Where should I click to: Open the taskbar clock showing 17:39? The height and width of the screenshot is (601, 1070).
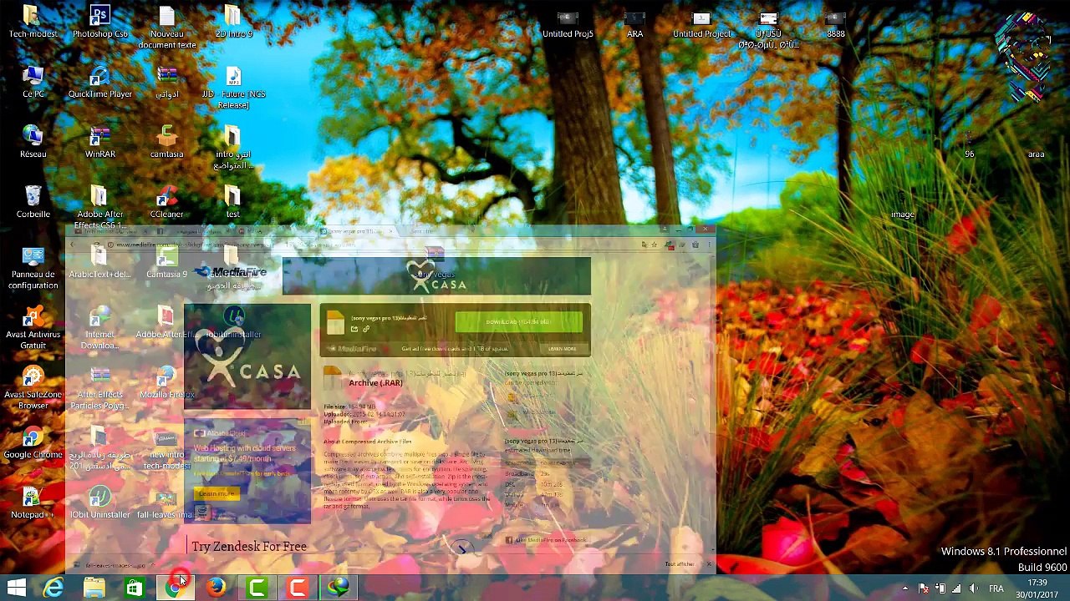pos(1037,588)
